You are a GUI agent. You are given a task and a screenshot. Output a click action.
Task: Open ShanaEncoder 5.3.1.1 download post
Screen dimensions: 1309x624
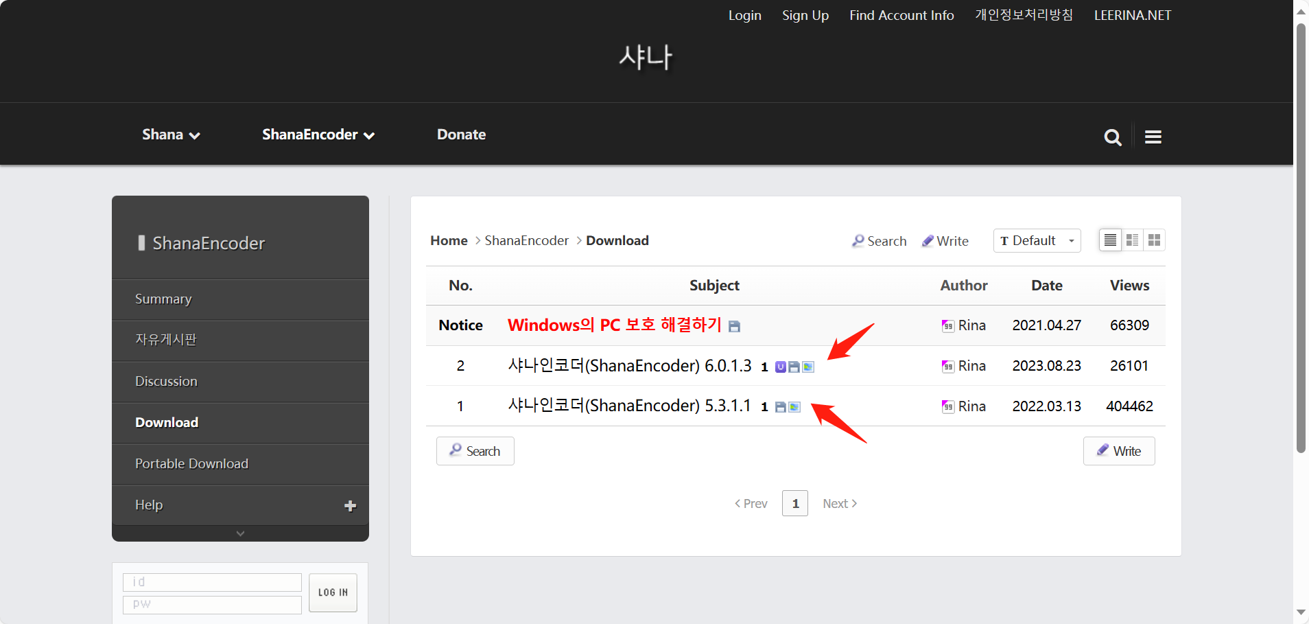point(629,406)
